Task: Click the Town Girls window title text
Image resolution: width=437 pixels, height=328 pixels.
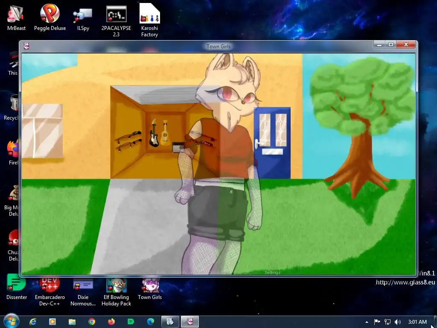Action: point(218,46)
